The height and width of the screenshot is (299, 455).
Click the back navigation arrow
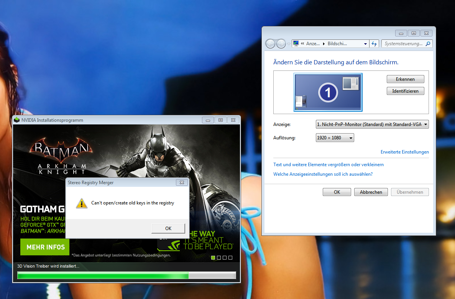(x=270, y=44)
